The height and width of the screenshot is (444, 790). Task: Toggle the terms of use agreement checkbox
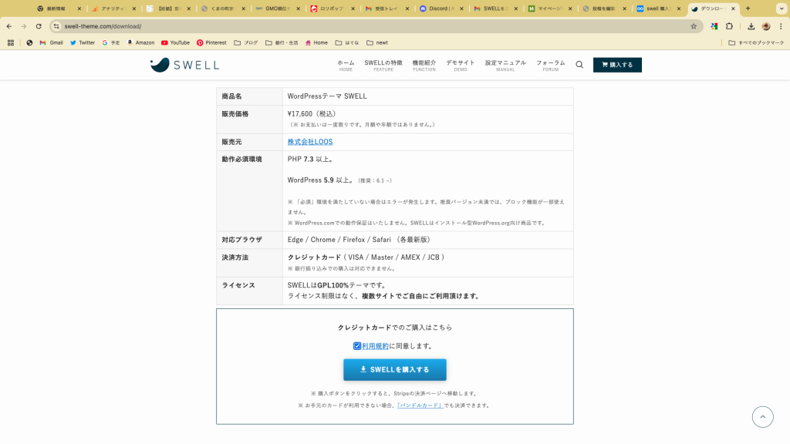[357, 346]
